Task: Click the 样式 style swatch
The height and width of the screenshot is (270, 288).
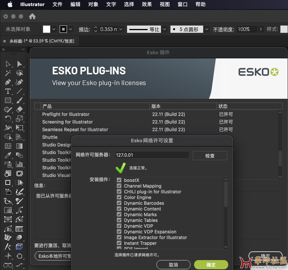Action: (284, 29)
